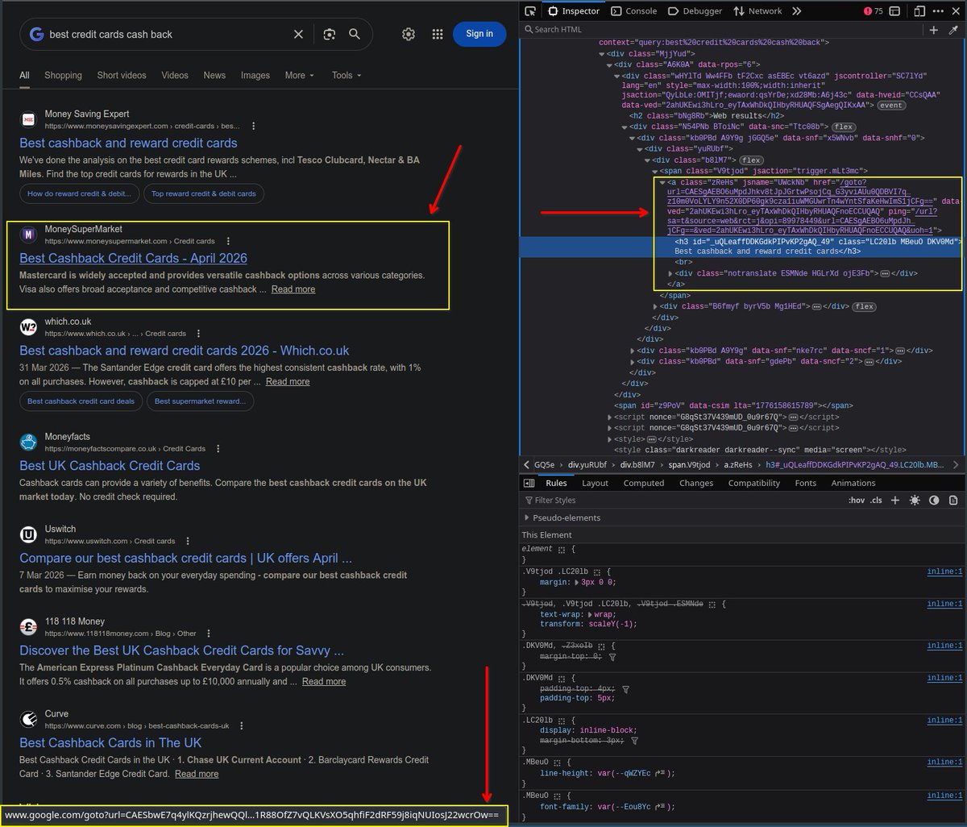Open options menu for Uswitch result
The image size is (967, 827).
tap(188, 541)
